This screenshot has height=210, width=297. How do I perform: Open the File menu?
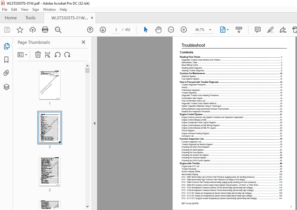point(5,10)
